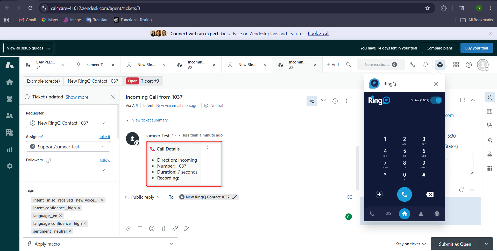The image size is (497, 251).
Task: Click the conversation filter funnel icon
Action: tap(323, 101)
